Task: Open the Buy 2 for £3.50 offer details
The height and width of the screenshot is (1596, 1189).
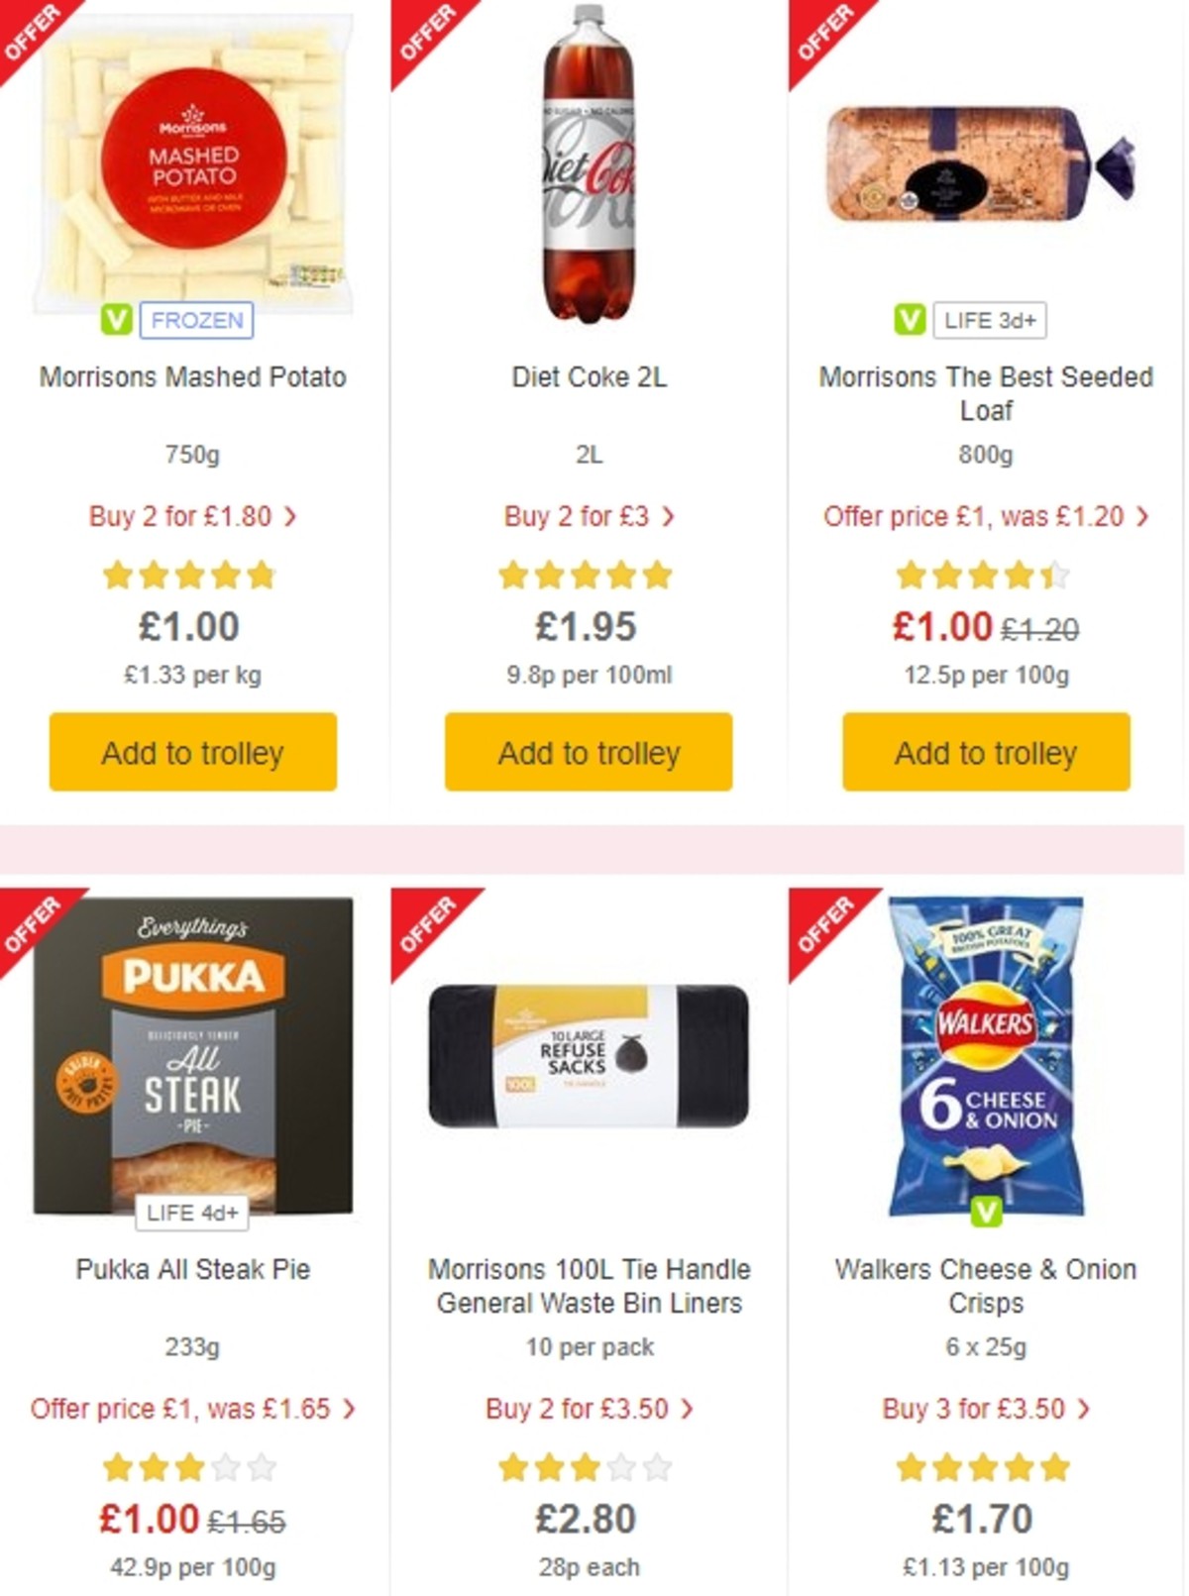Action: click(x=588, y=1408)
